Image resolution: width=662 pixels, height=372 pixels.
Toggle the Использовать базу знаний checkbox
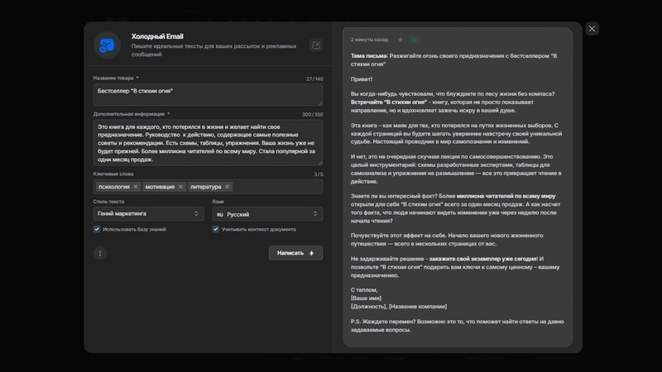pyautogui.click(x=98, y=229)
